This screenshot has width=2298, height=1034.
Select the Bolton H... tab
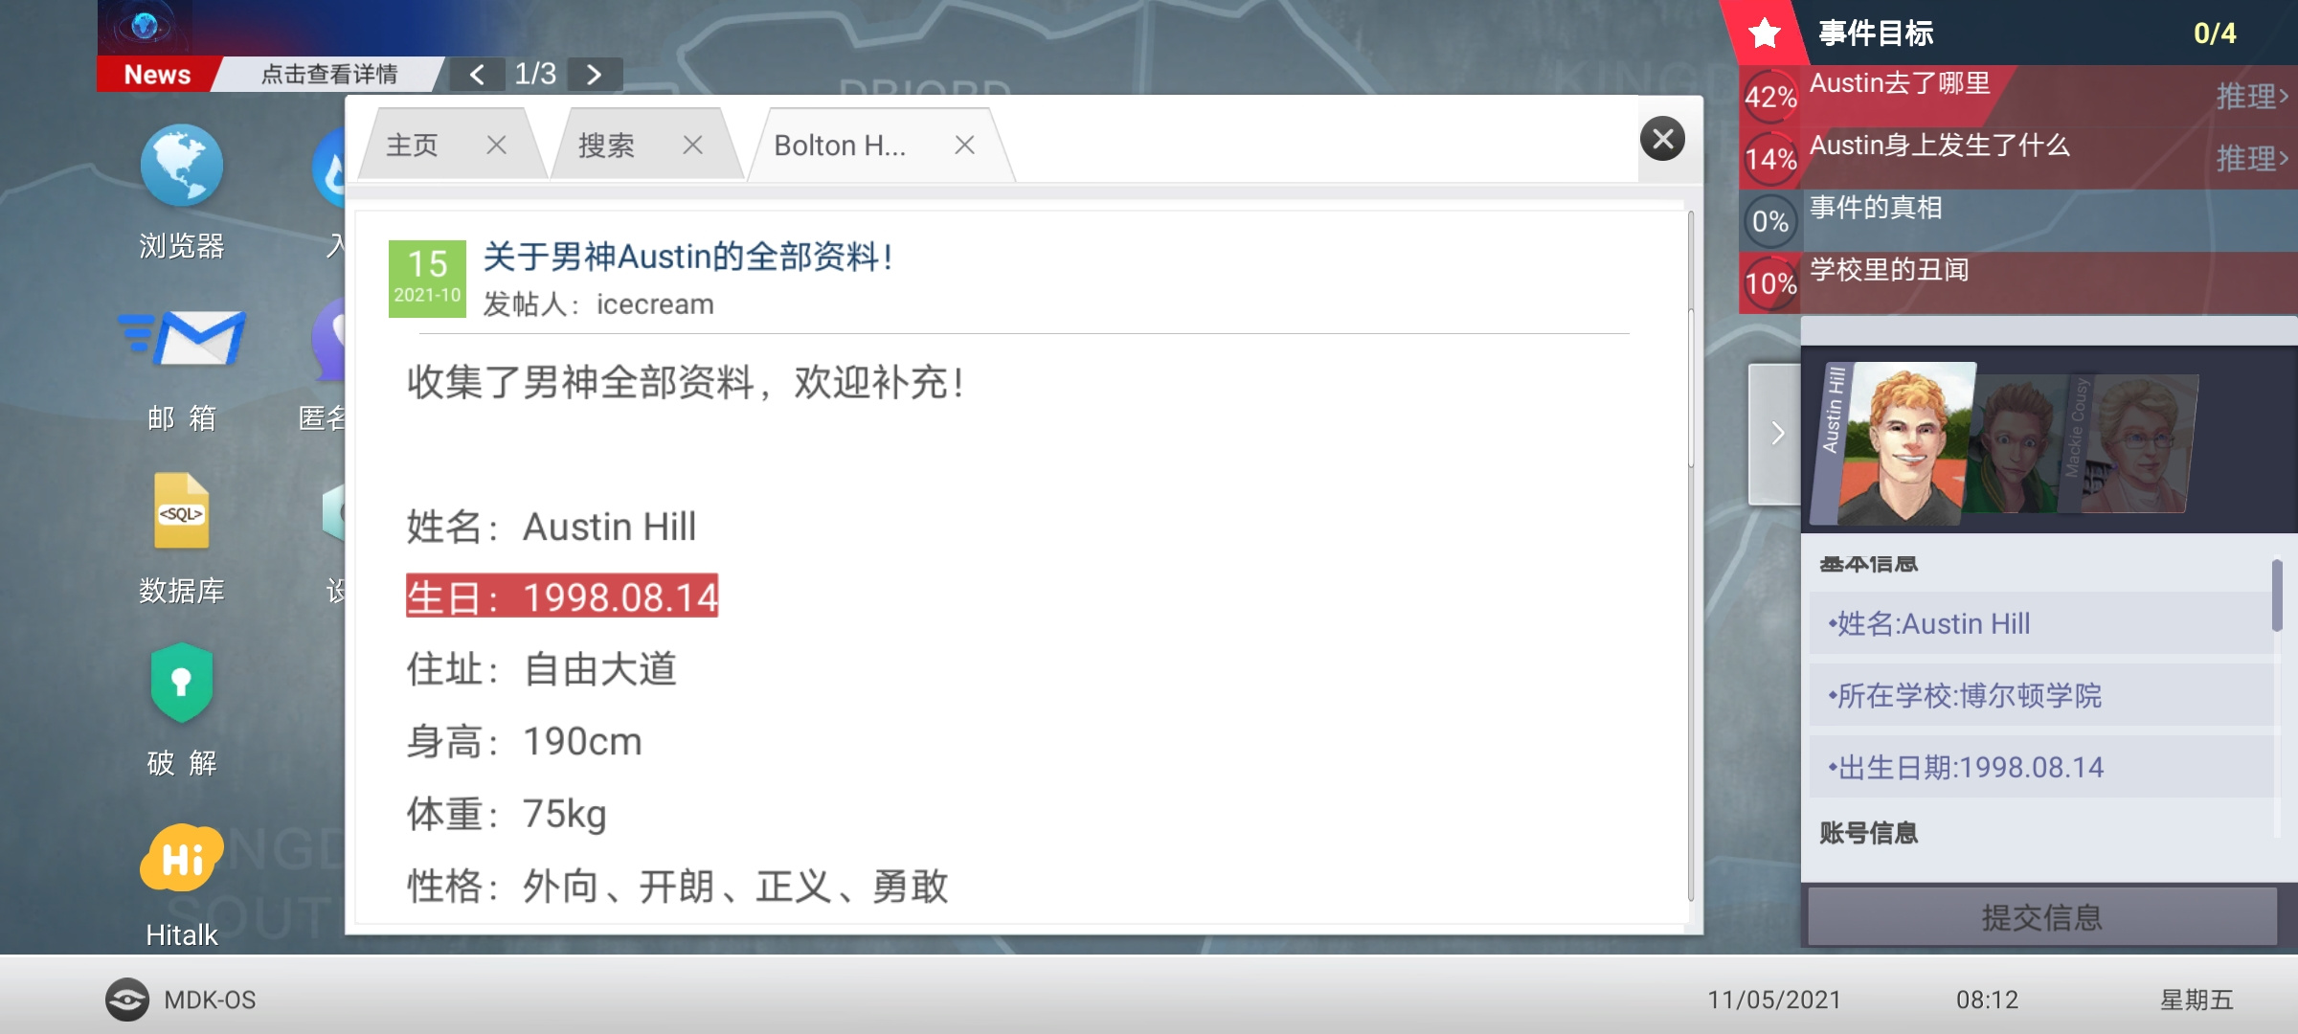(x=840, y=145)
